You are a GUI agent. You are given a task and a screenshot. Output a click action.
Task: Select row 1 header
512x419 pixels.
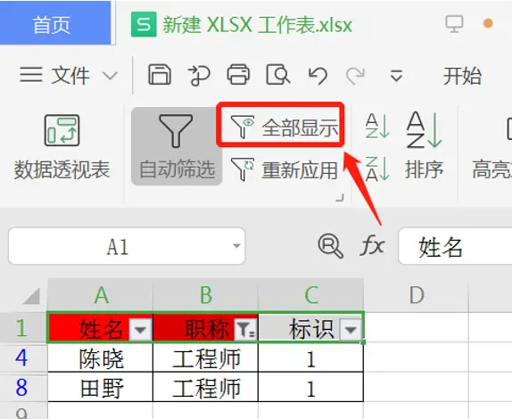pos(23,327)
